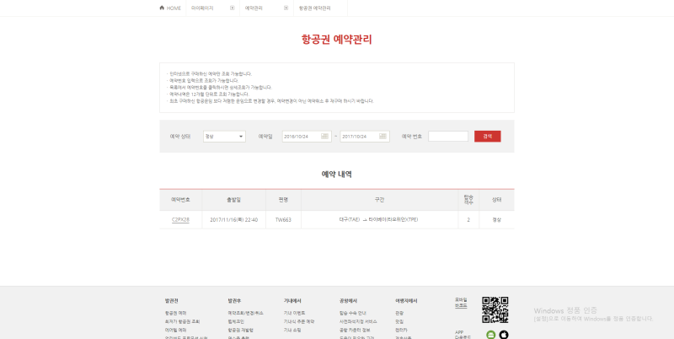Click passenger count 2 in reservation row
Viewport: 674px width, 339px height.
(468, 220)
